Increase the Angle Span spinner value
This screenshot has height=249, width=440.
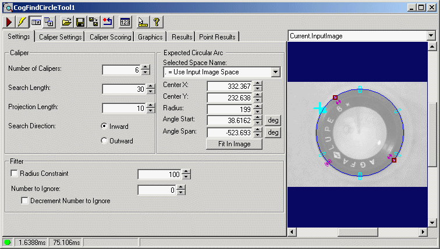pos(258,129)
